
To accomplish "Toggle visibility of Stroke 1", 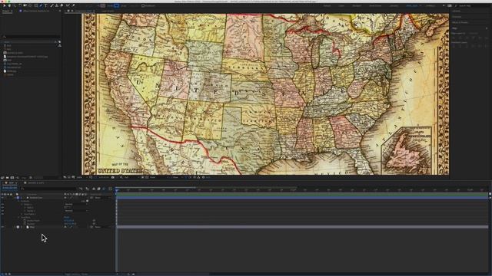I will (2, 211).
